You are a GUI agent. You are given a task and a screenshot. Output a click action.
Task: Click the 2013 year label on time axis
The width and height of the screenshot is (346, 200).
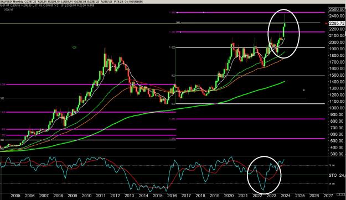coord(129,196)
